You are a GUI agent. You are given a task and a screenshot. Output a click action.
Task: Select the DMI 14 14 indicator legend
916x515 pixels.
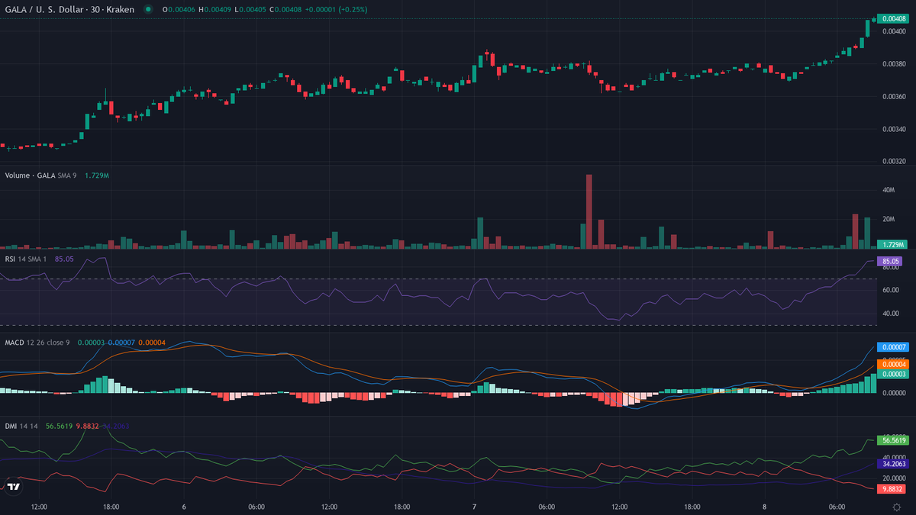[20, 426]
